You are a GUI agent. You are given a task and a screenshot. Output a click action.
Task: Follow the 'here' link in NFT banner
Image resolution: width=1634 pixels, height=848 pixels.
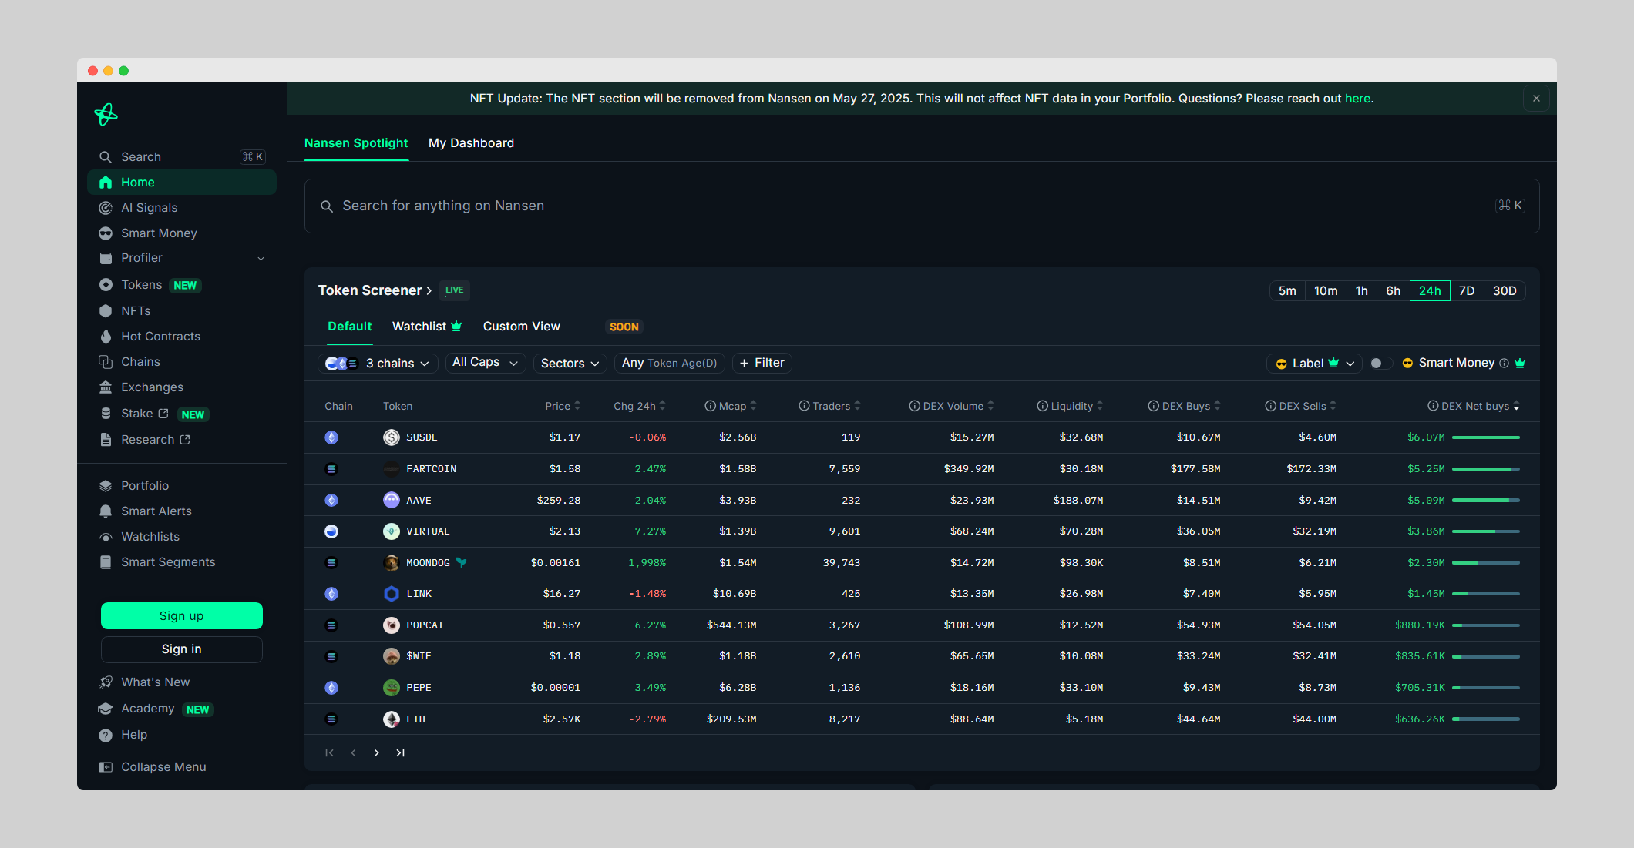click(x=1357, y=99)
